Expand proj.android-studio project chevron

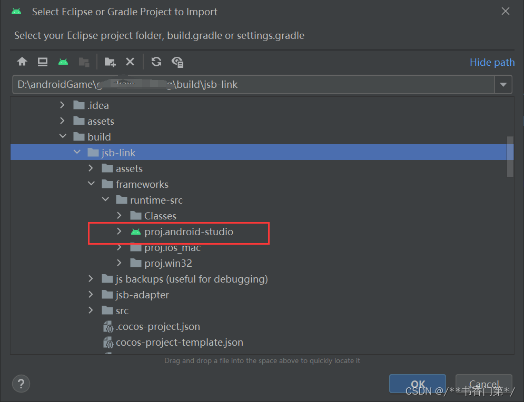coord(119,231)
